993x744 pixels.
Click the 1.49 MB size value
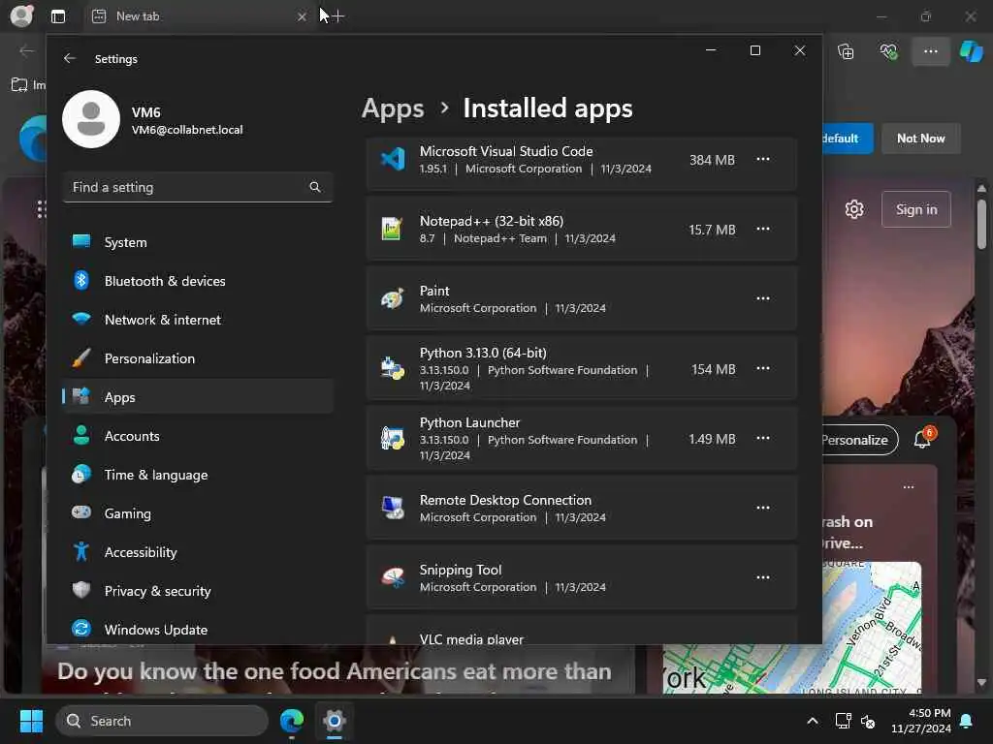pos(712,439)
